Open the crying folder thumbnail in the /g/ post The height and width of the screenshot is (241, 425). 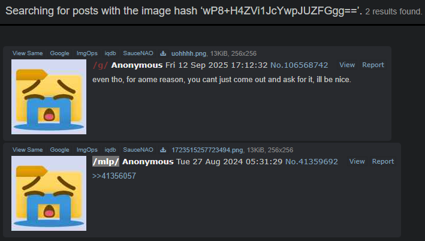point(49,97)
